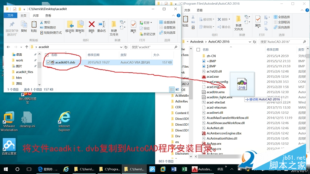This screenshot has height=174, width=310.
Task: Click the Back arrow in acadkit navigation
Action: pos(8,47)
